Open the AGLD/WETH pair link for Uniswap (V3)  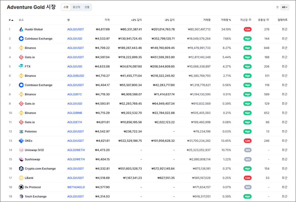point(76,150)
